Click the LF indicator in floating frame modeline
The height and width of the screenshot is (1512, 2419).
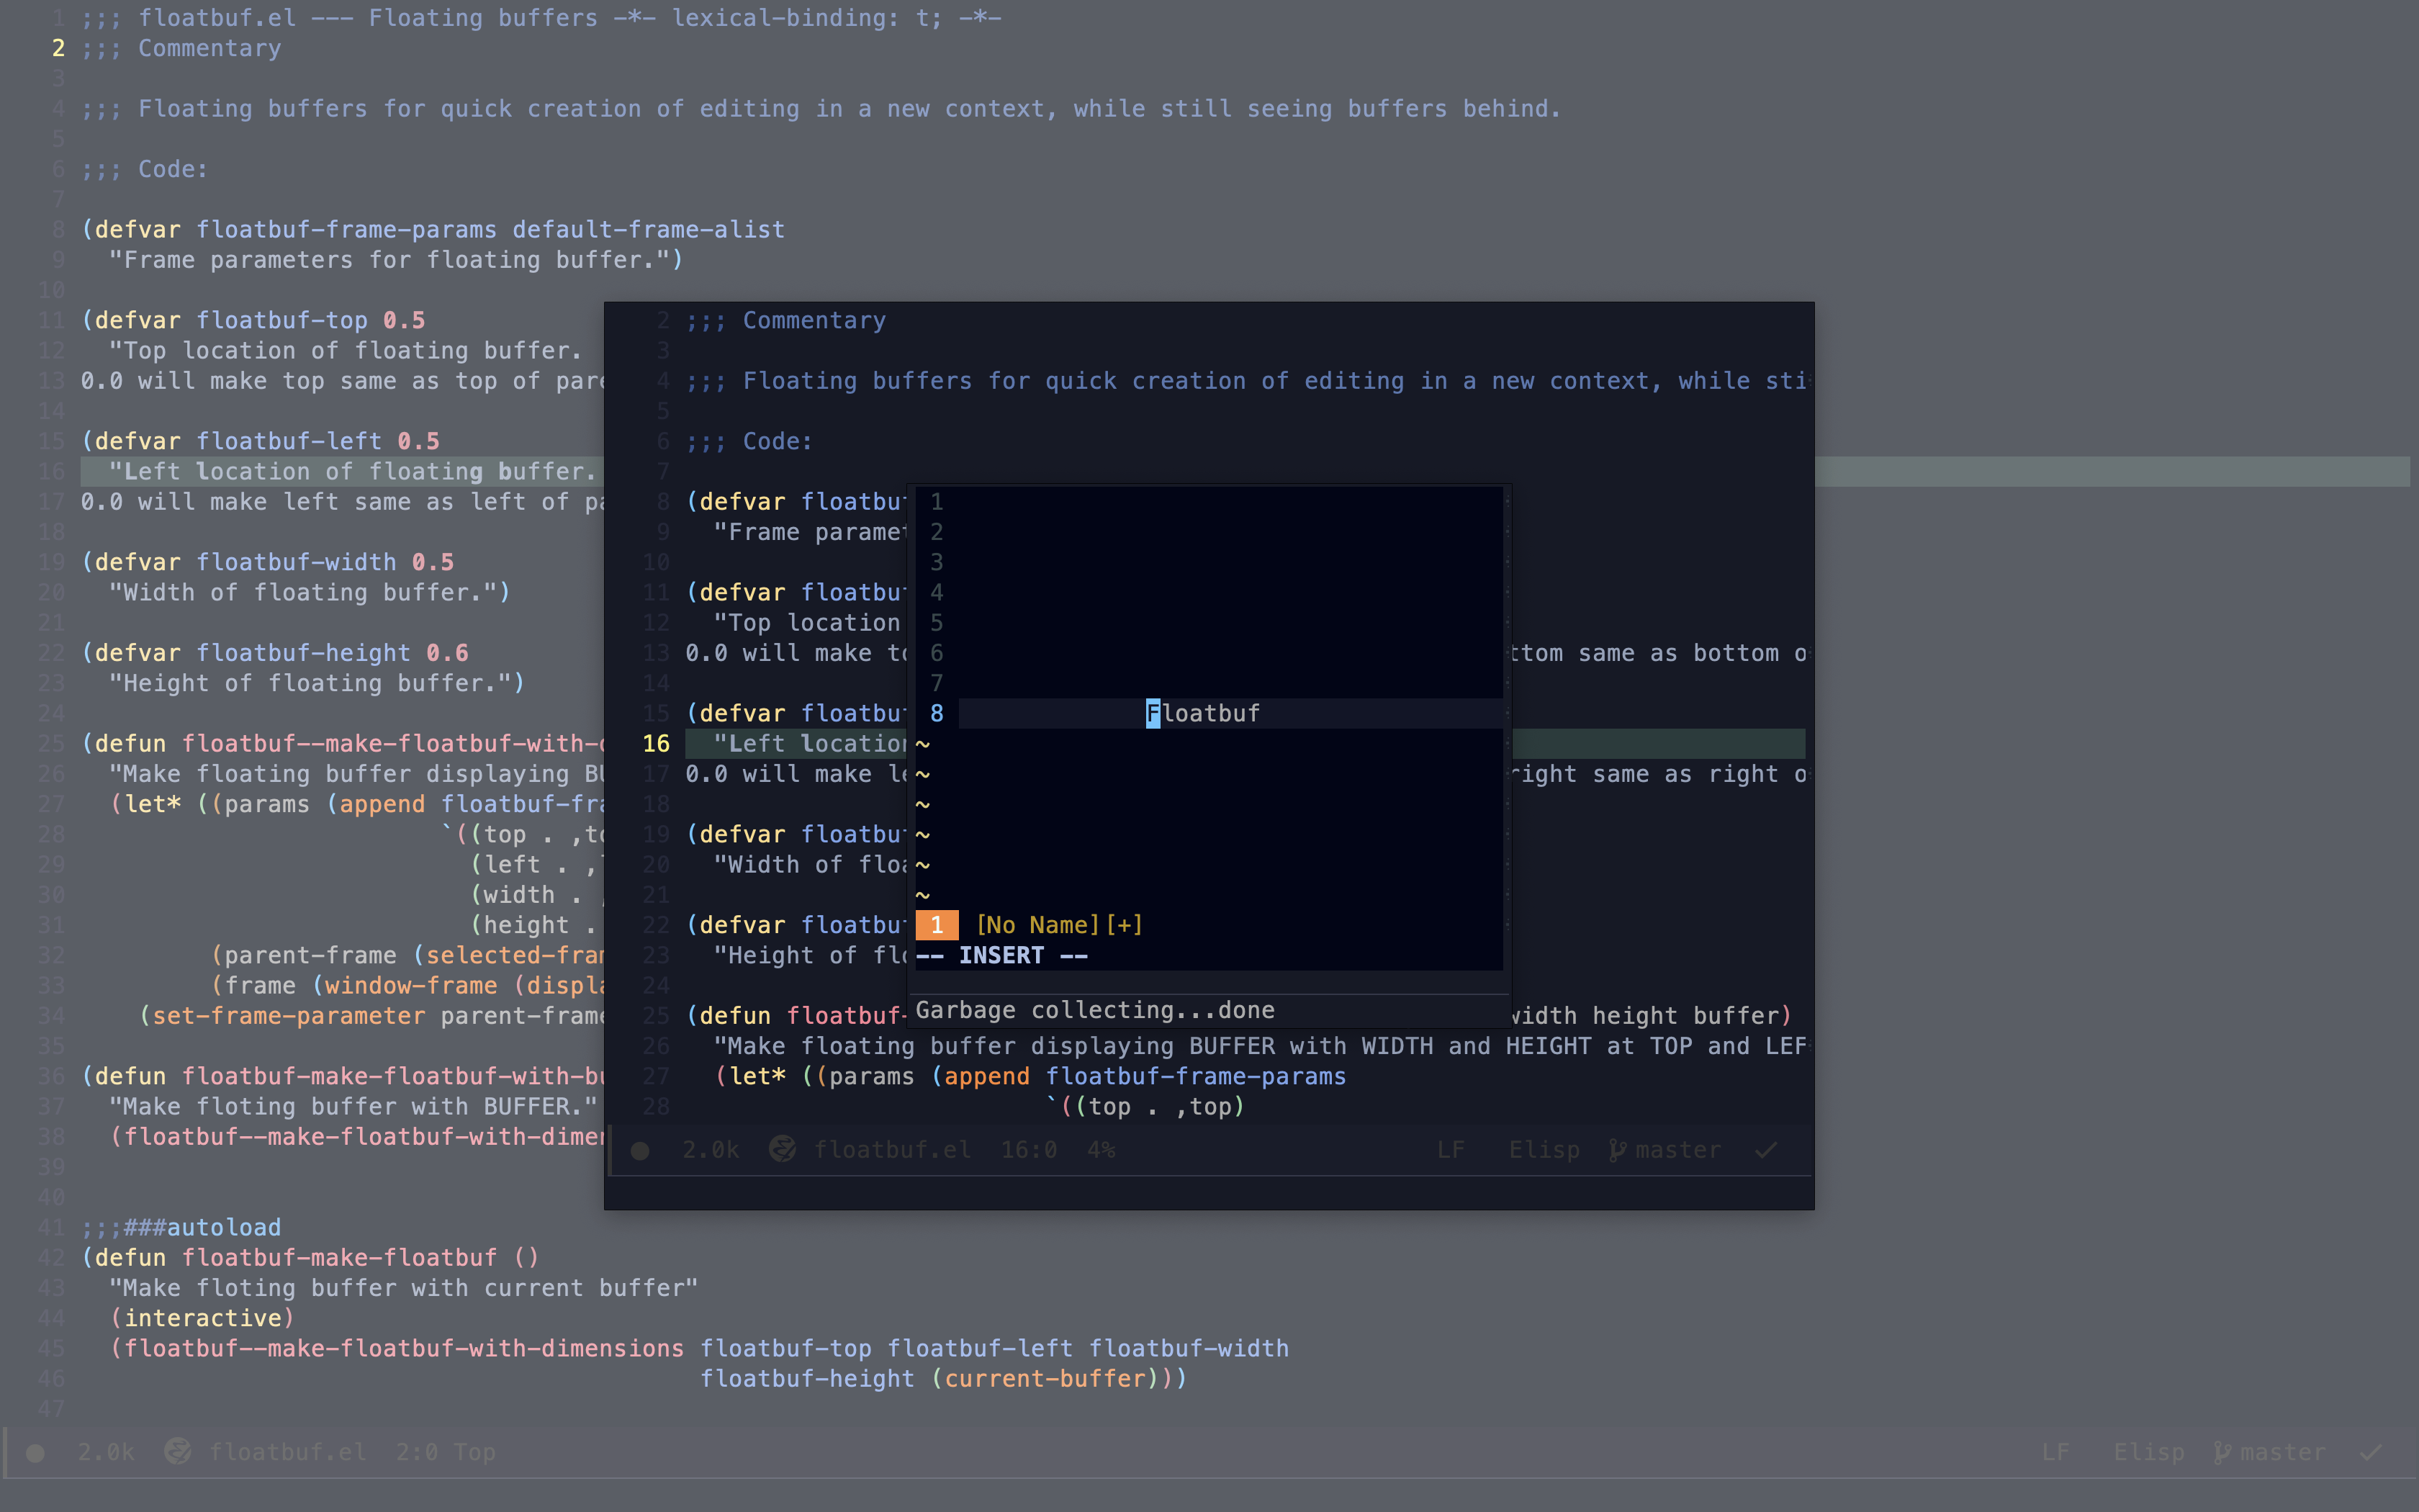point(1451,1150)
